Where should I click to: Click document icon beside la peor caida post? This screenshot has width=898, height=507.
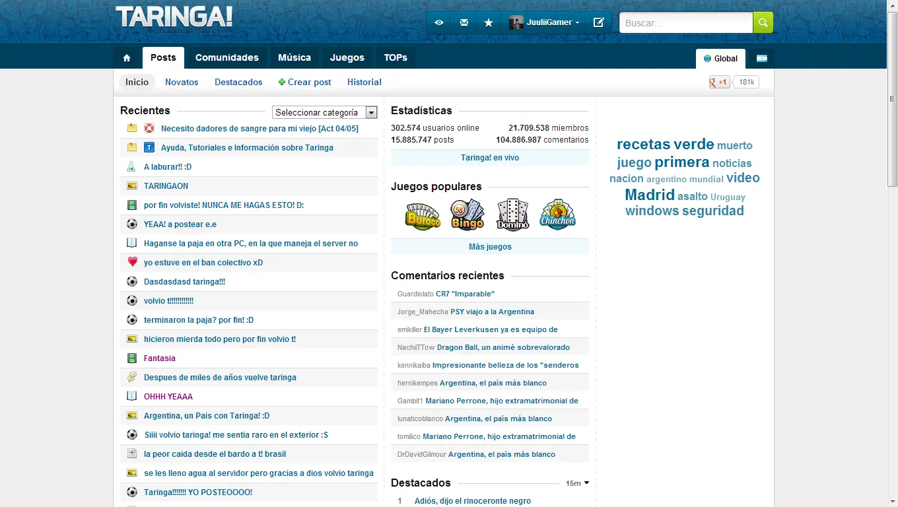tap(131, 454)
